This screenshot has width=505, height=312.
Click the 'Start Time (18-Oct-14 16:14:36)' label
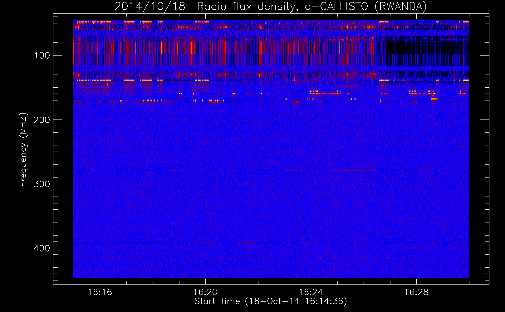pos(271,301)
